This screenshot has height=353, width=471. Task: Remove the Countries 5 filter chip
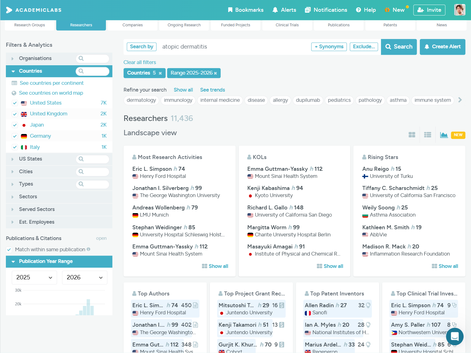tap(160, 73)
